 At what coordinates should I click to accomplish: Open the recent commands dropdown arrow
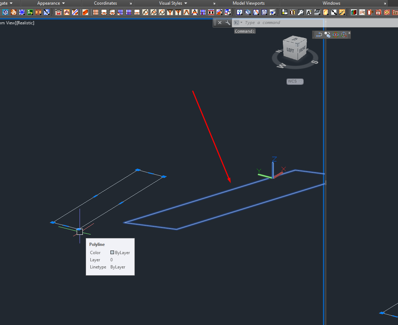[x=241, y=23]
